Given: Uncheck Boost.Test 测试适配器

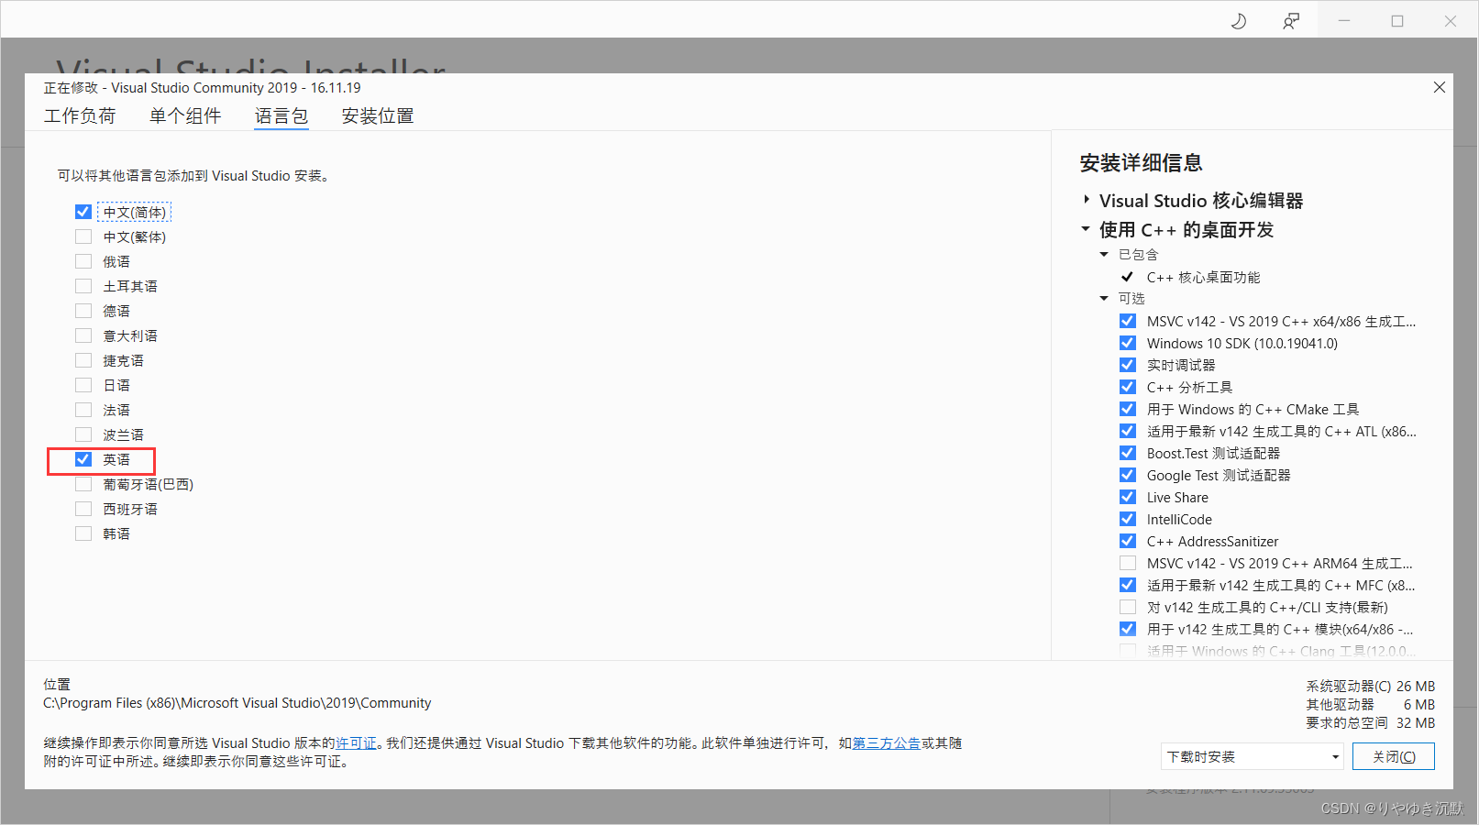Looking at the screenshot, I should coord(1128,453).
